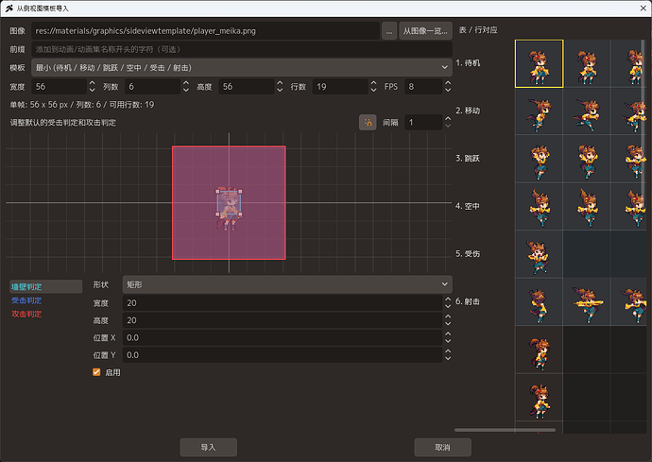This screenshot has width=652, height=462.
Task: Click the 前缀 prefix input field
Action: pos(242,49)
